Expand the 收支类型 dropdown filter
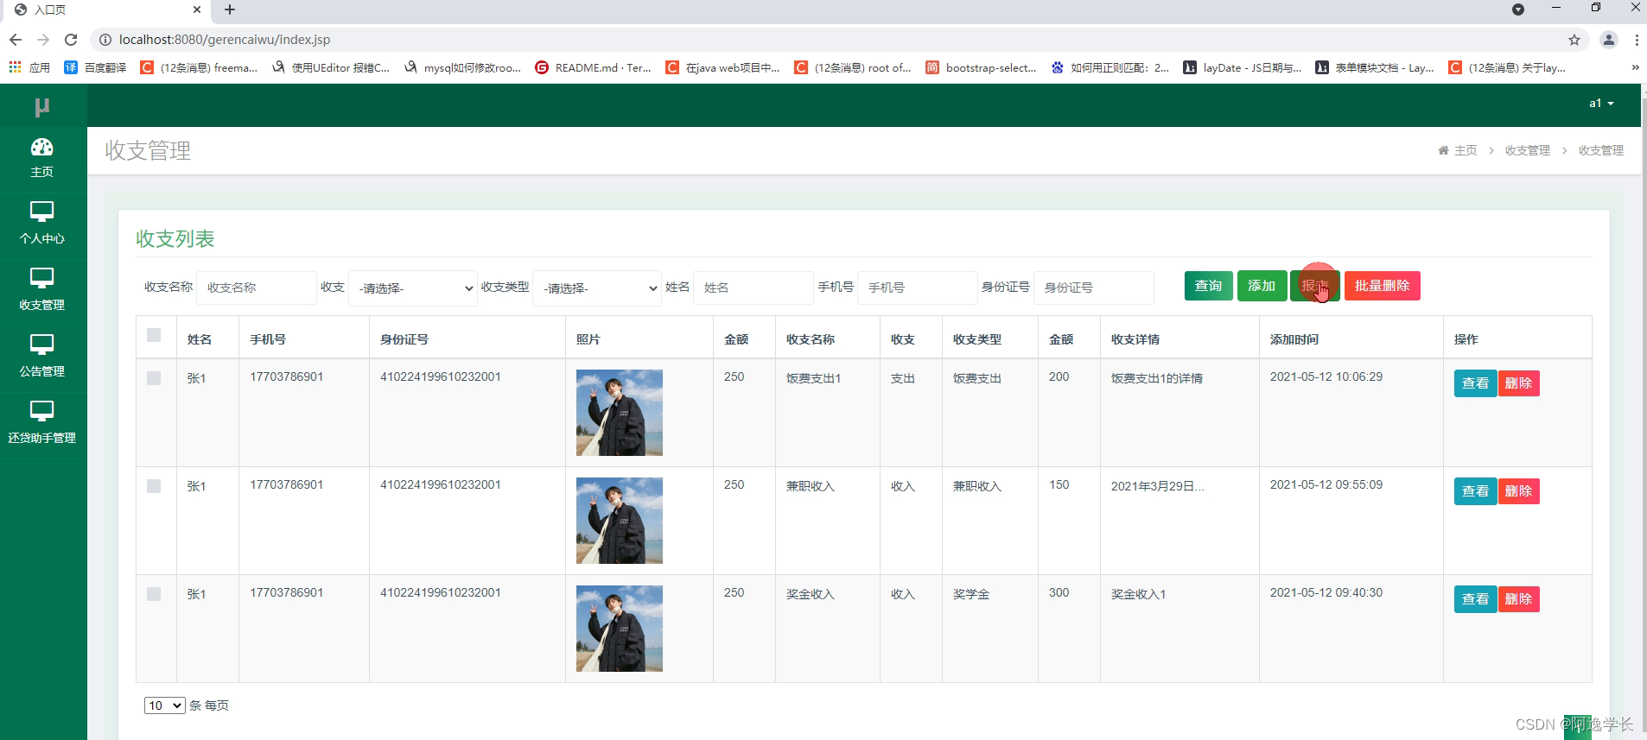This screenshot has width=1647, height=740. [x=597, y=288]
